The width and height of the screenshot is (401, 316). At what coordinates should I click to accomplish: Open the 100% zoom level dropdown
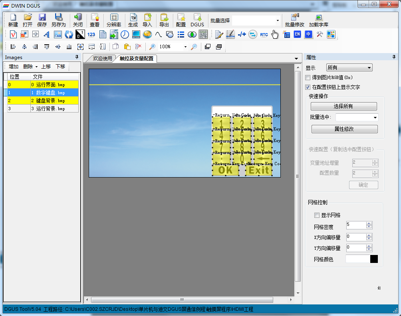coord(185,47)
